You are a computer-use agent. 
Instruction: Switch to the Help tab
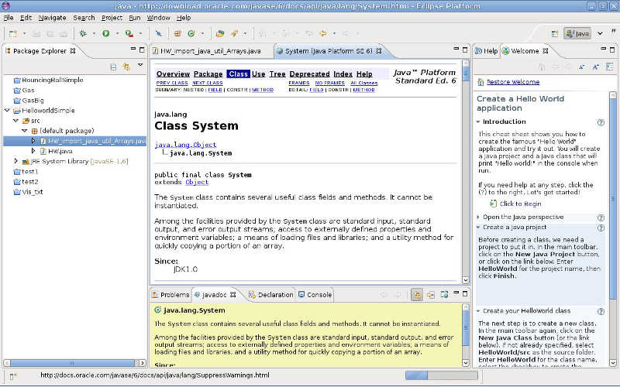487,51
